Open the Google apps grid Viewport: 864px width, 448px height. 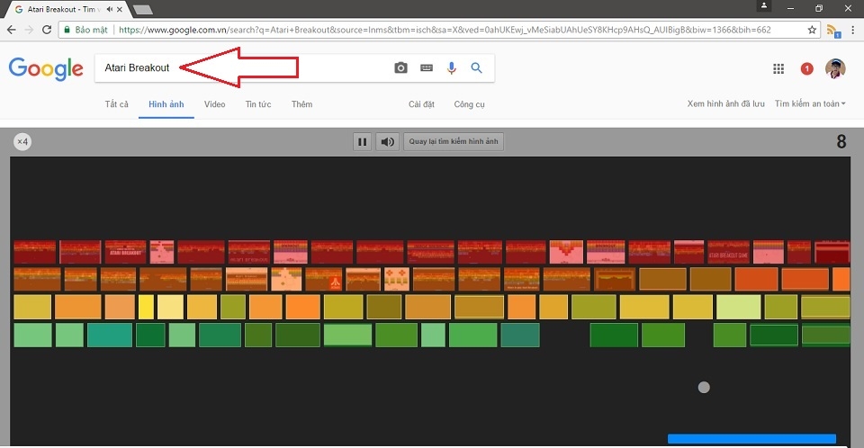778,69
